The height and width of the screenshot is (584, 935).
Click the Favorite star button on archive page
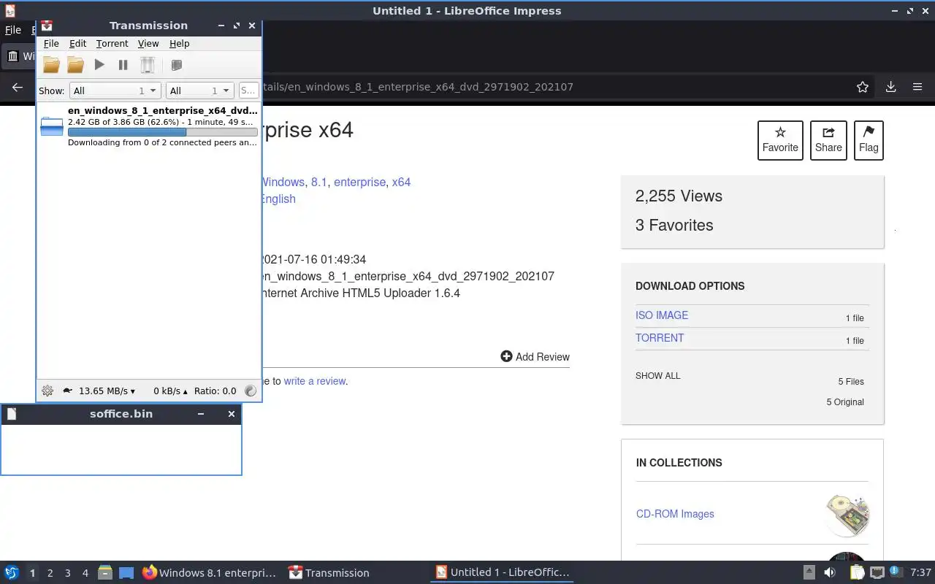[x=780, y=140]
